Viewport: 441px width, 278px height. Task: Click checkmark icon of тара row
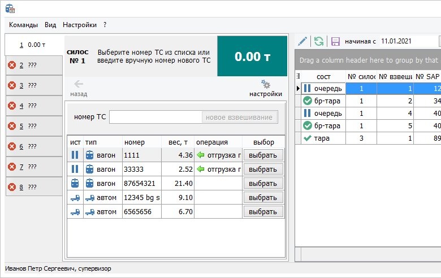click(x=308, y=138)
